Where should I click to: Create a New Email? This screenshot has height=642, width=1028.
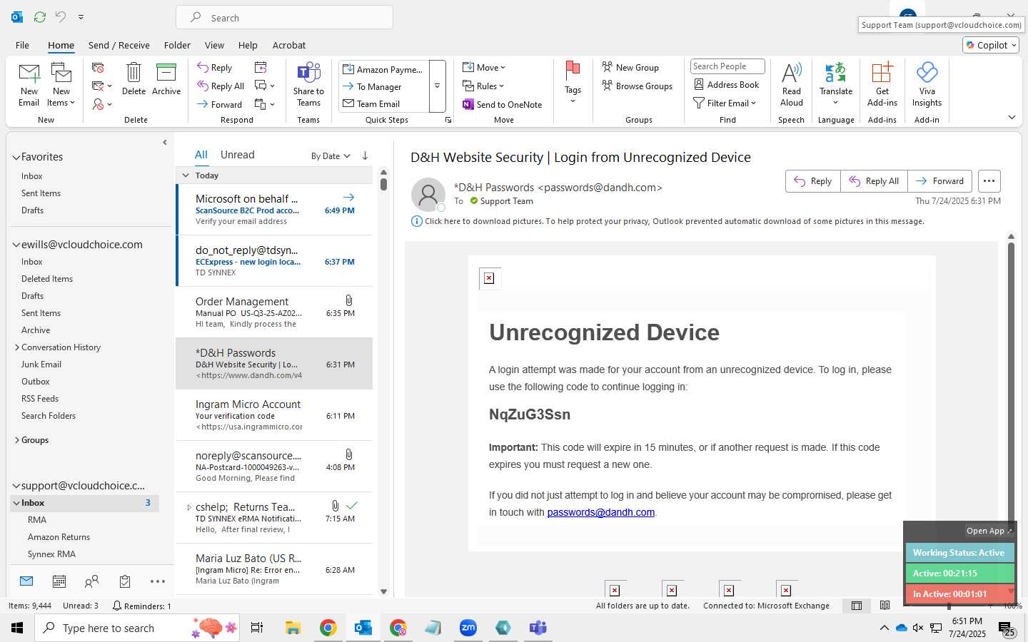click(29, 84)
